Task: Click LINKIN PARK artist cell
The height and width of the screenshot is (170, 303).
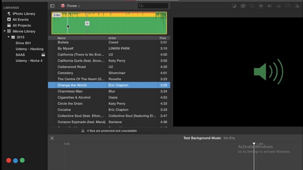Action: tap(119, 48)
